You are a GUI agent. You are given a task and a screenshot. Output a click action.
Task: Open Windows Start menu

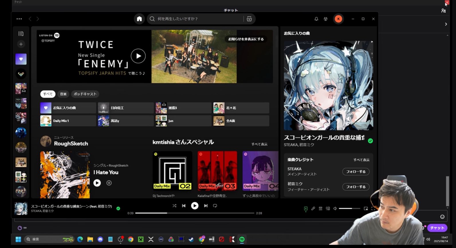pos(18,239)
